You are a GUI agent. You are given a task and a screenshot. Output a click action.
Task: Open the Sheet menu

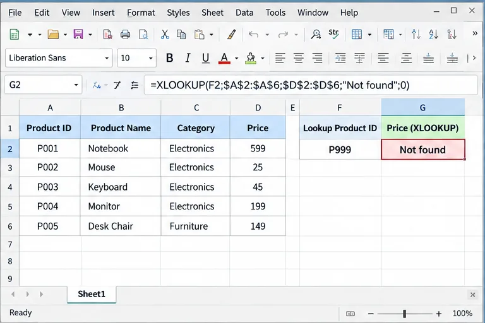pos(212,13)
